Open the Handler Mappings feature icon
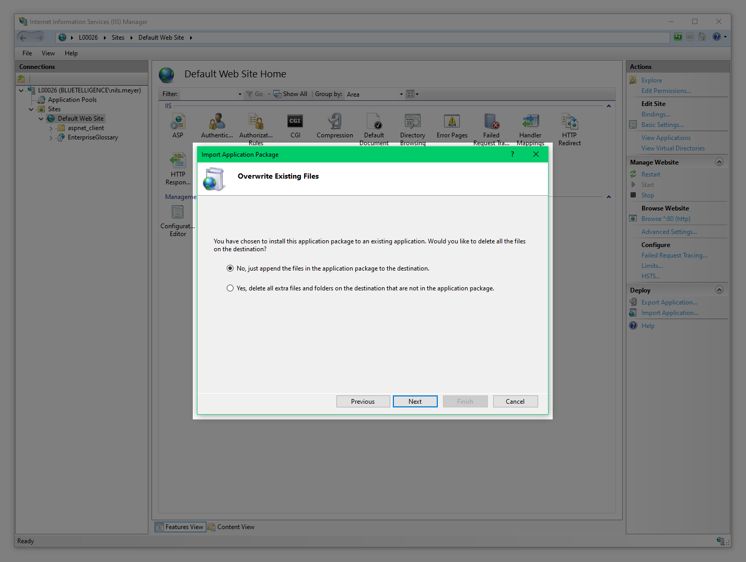Viewport: 746px width, 562px height. tap(530, 123)
